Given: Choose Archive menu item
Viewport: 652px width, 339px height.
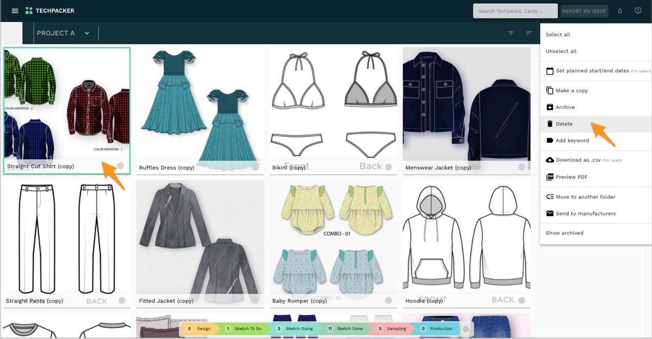Looking at the screenshot, I should [596, 107].
